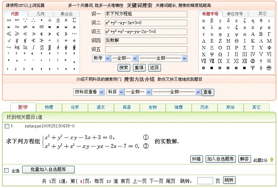Image resolution: width=278 pixels, height=188 pixels.
Task: Click the yellow up-arrow next to 此题2分
Action: pos(272,160)
